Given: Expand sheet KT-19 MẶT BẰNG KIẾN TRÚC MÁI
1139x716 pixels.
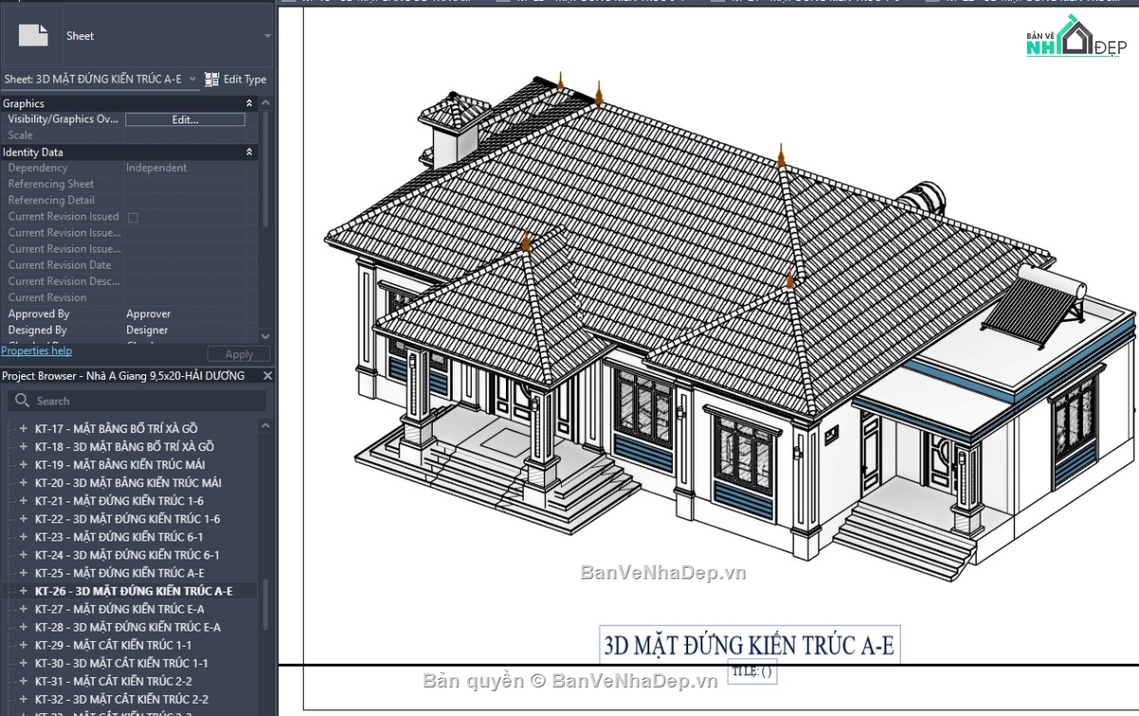Looking at the screenshot, I should (x=24, y=465).
